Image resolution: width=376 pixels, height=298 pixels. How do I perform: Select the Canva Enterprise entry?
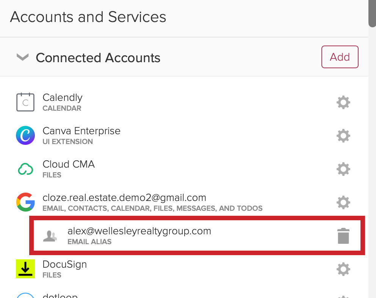(x=81, y=131)
